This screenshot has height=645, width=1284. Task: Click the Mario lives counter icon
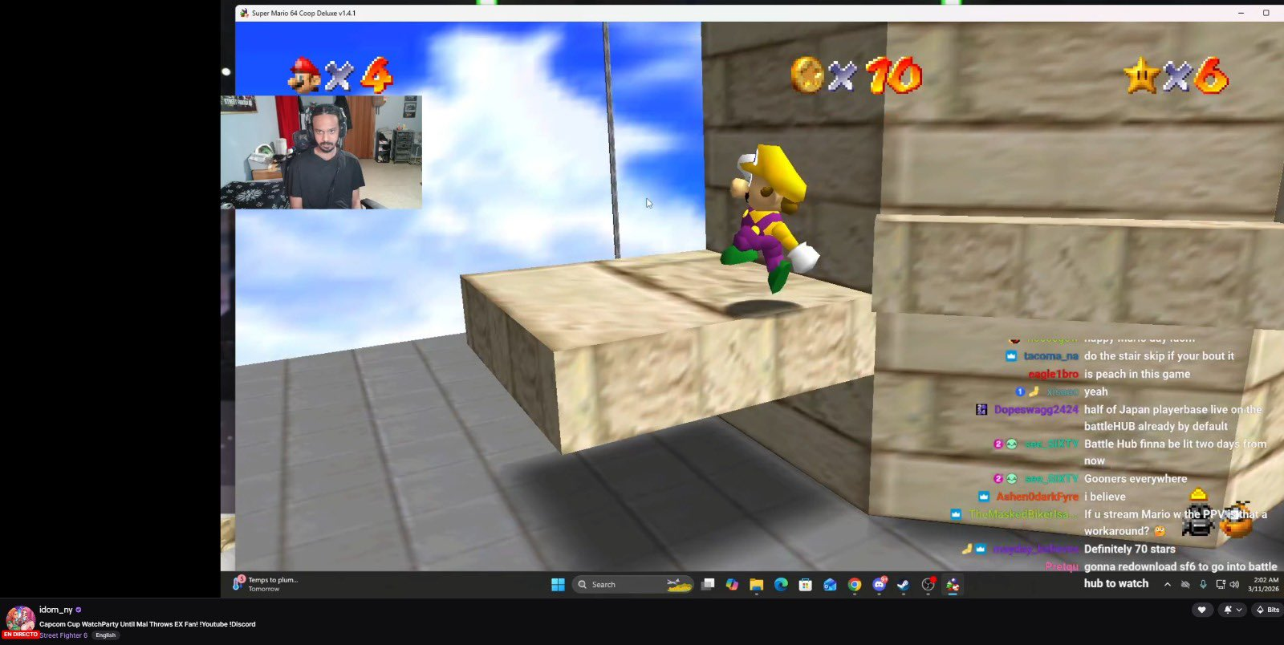(x=304, y=75)
